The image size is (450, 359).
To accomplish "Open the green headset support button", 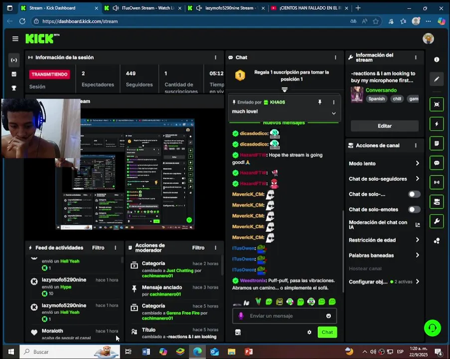I will click(x=433, y=328).
